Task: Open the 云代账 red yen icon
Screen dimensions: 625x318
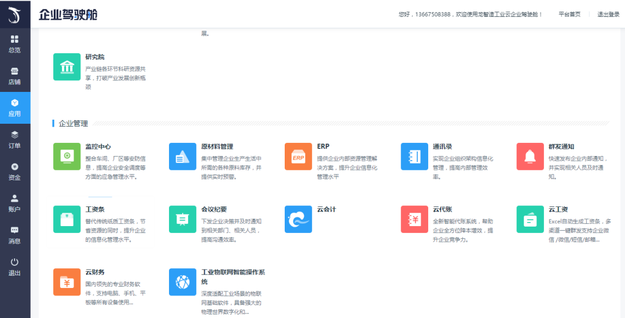Action: pos(414,219)
